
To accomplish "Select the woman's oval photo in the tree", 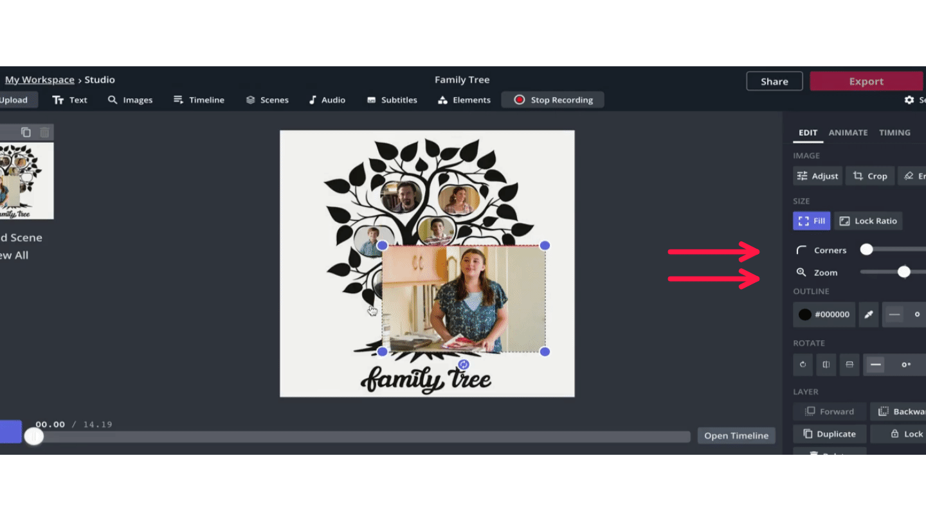I will [459, 198].
